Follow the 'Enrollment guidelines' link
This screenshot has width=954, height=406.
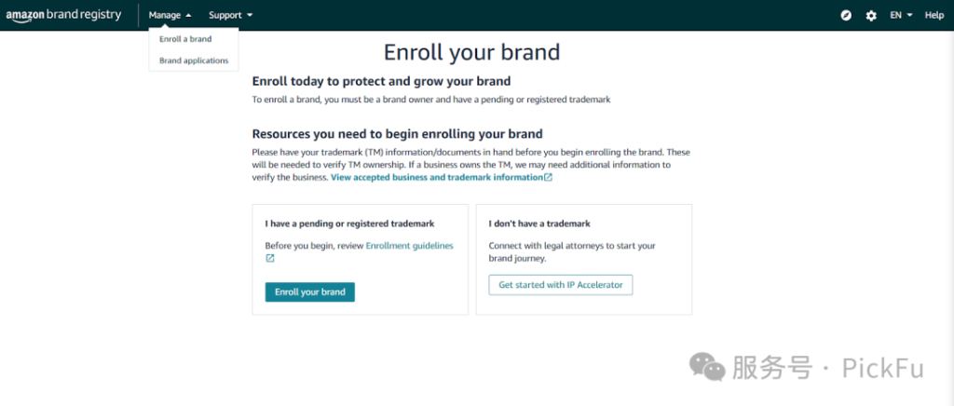pyautogui.click(x=409, y=246)
